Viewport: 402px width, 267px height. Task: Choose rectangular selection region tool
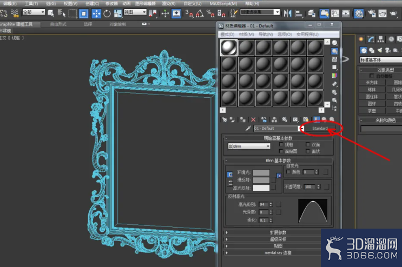[x=73, y=14]
